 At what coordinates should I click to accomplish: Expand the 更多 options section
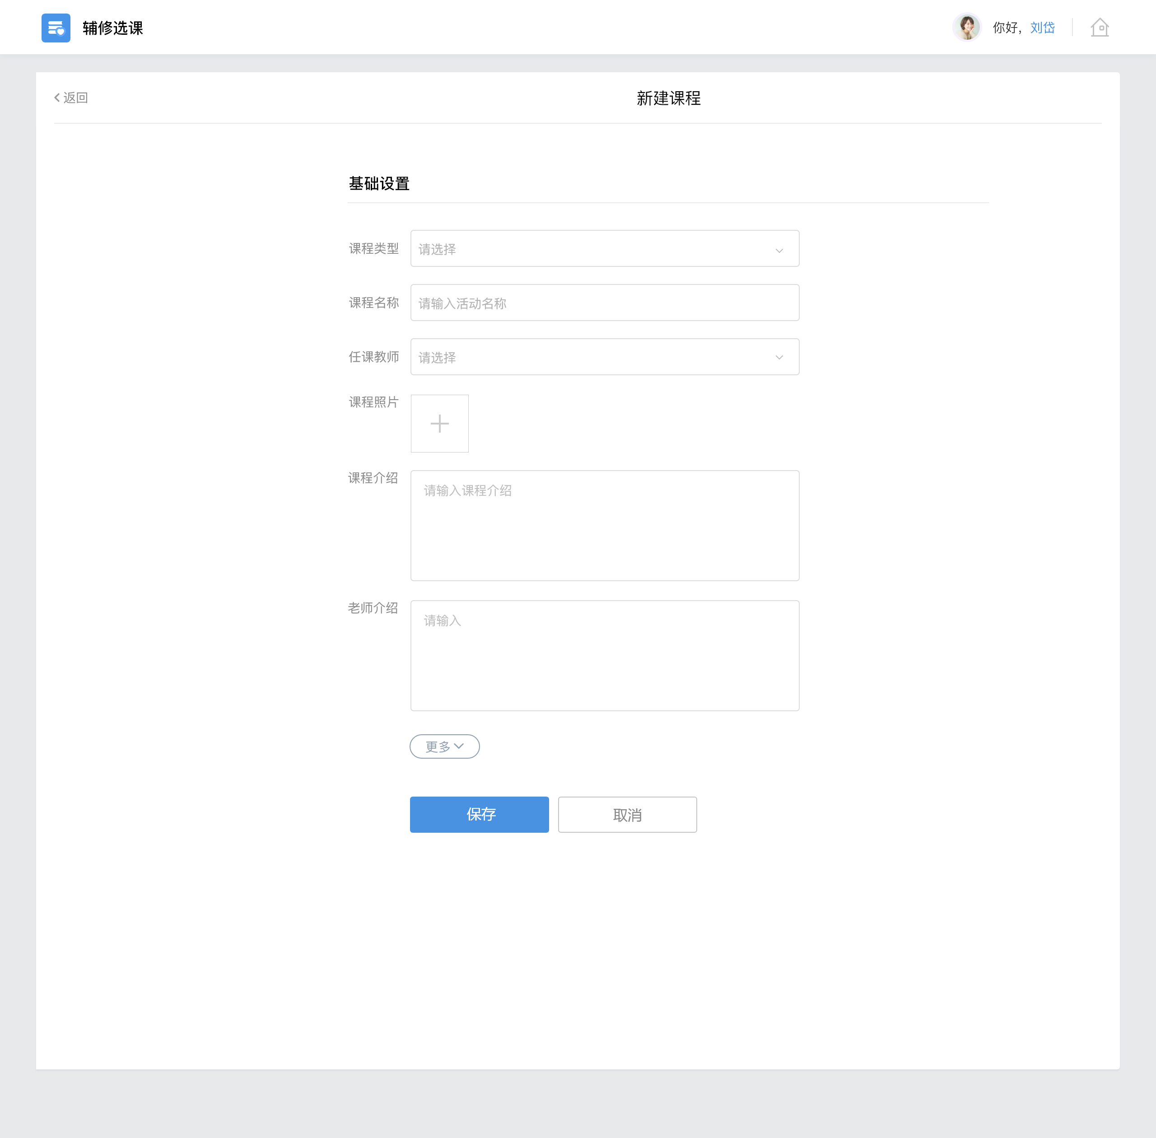[x=444, y=746]
